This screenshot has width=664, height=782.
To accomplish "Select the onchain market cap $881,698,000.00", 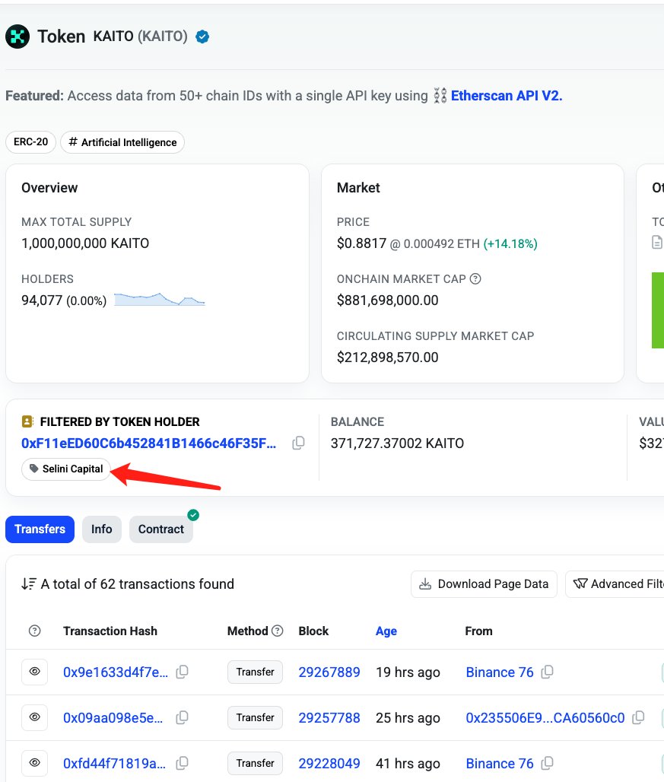I will pos(387,300).
